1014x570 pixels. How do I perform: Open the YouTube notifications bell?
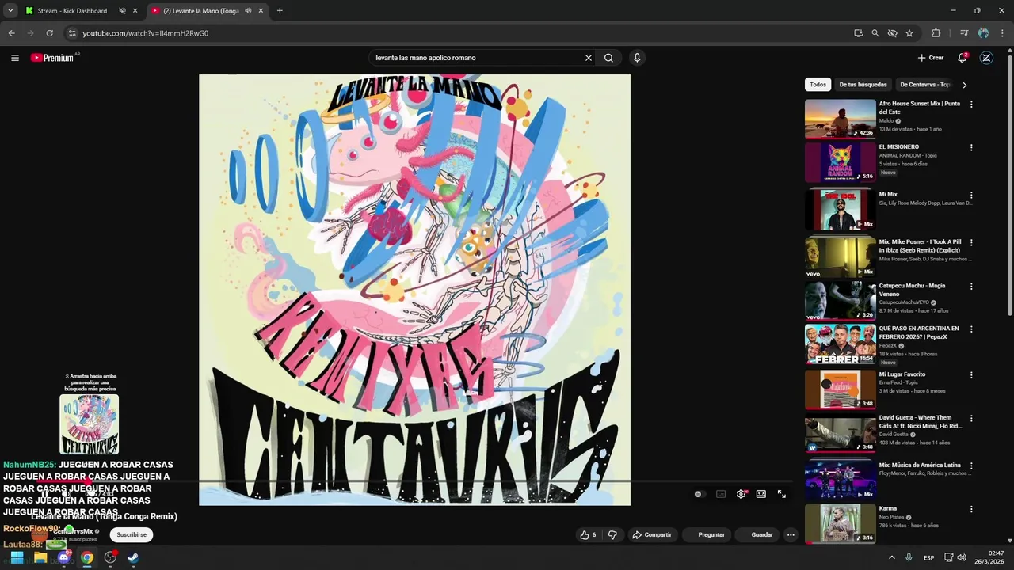[x=963, y=58]
